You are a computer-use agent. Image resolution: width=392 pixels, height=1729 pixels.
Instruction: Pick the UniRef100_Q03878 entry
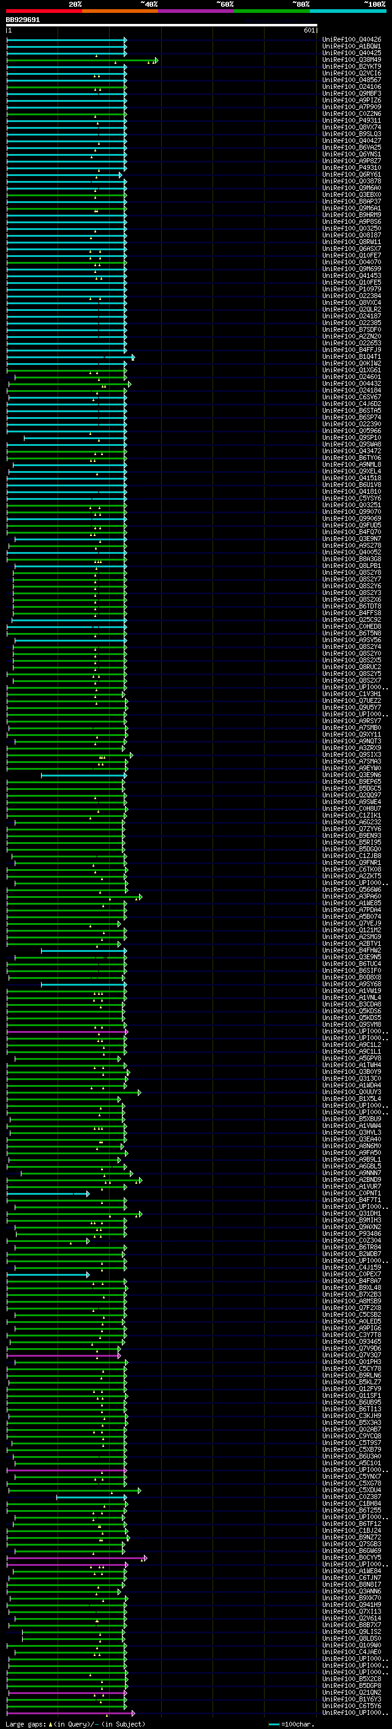point(352,181)
